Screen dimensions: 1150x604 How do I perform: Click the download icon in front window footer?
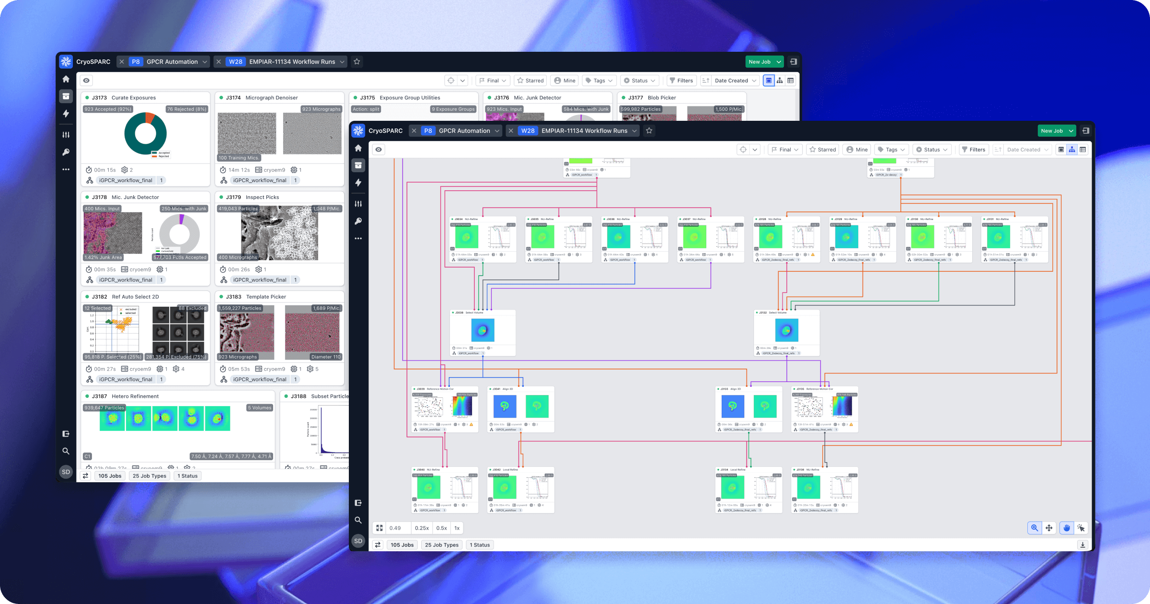pyautogui.click(x=1082, y=545)
